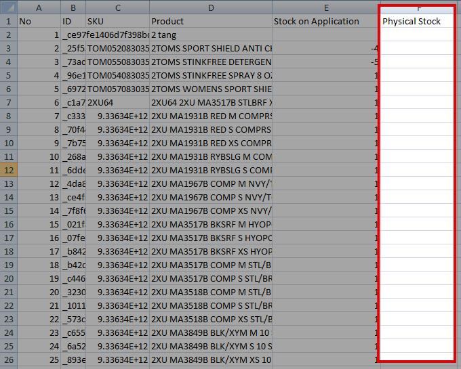Select cell '2TOMS STINKFREE DETERGEN'
This screenshot has width=461, height=369.
pos(211,62)
